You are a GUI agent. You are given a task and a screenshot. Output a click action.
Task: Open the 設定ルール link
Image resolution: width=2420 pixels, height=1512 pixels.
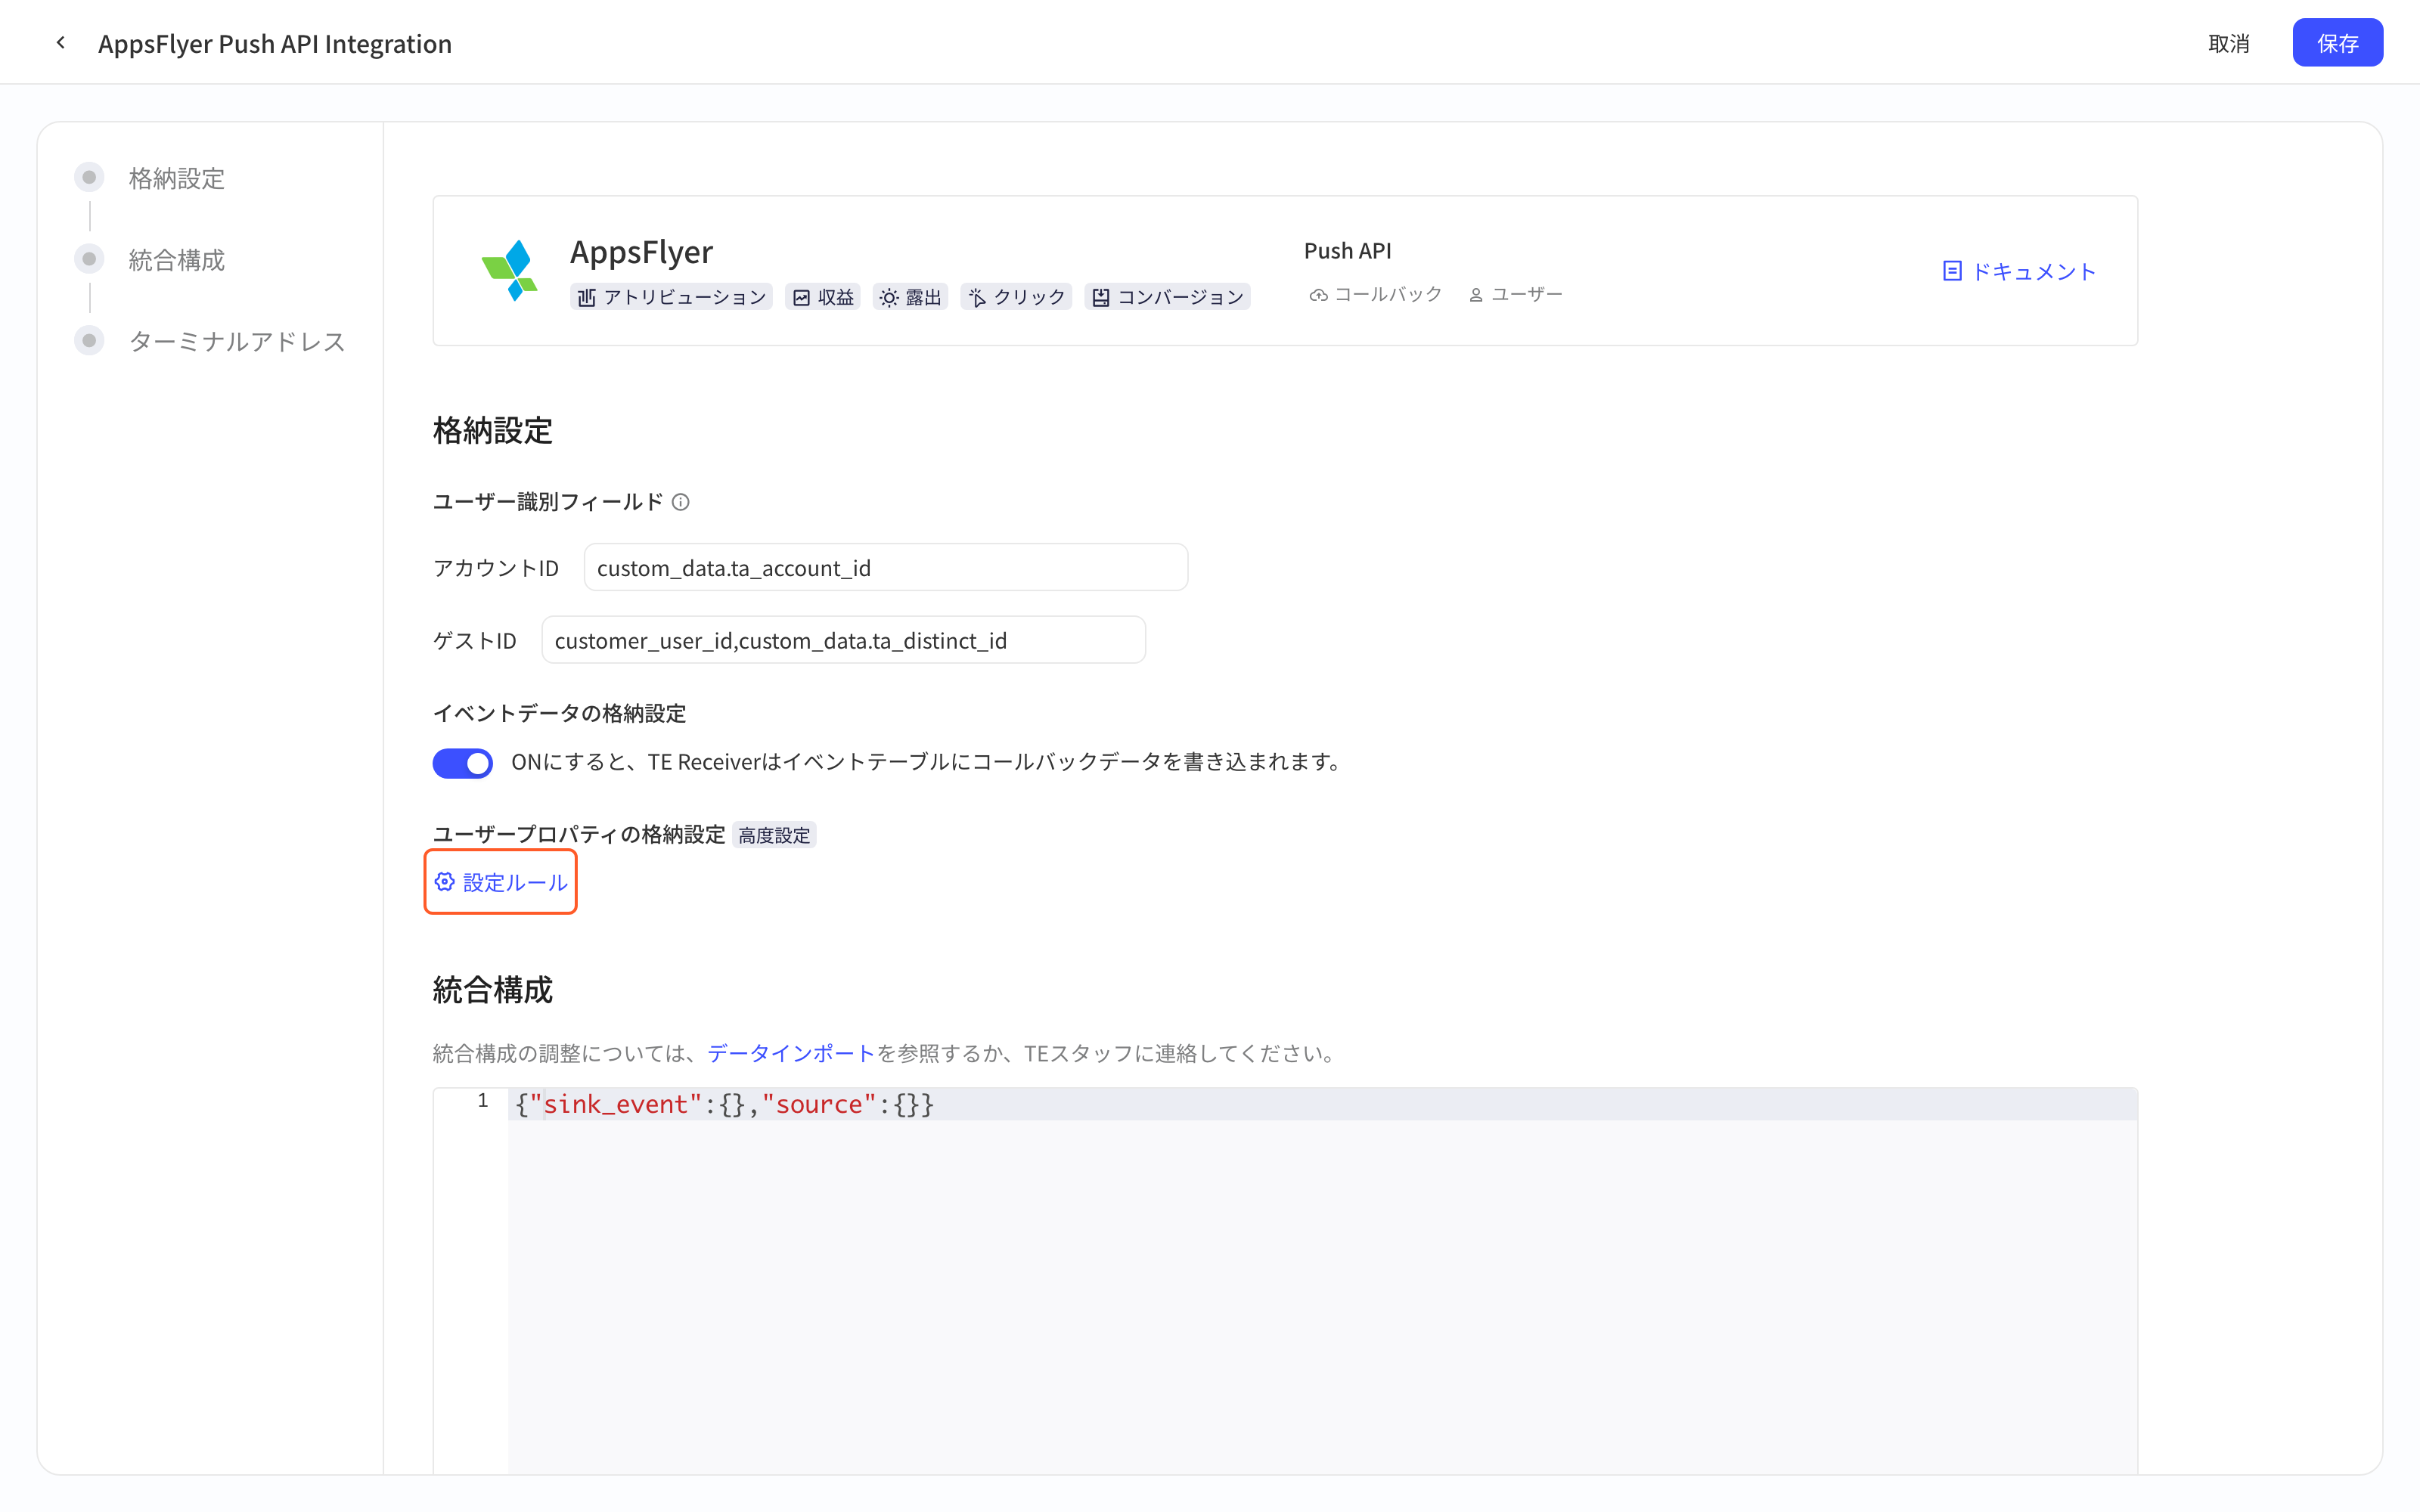[501, 882]
